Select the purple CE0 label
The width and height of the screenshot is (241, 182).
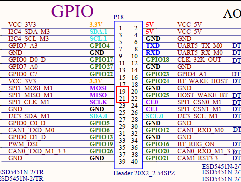pyautogui.click(x=152, y=102)
